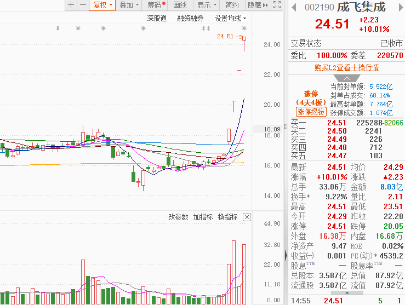The width and height of the screenshot is (405, 305).
Task: Click the 内盘 value 16.68万
Action: click(x=389, y=236)
